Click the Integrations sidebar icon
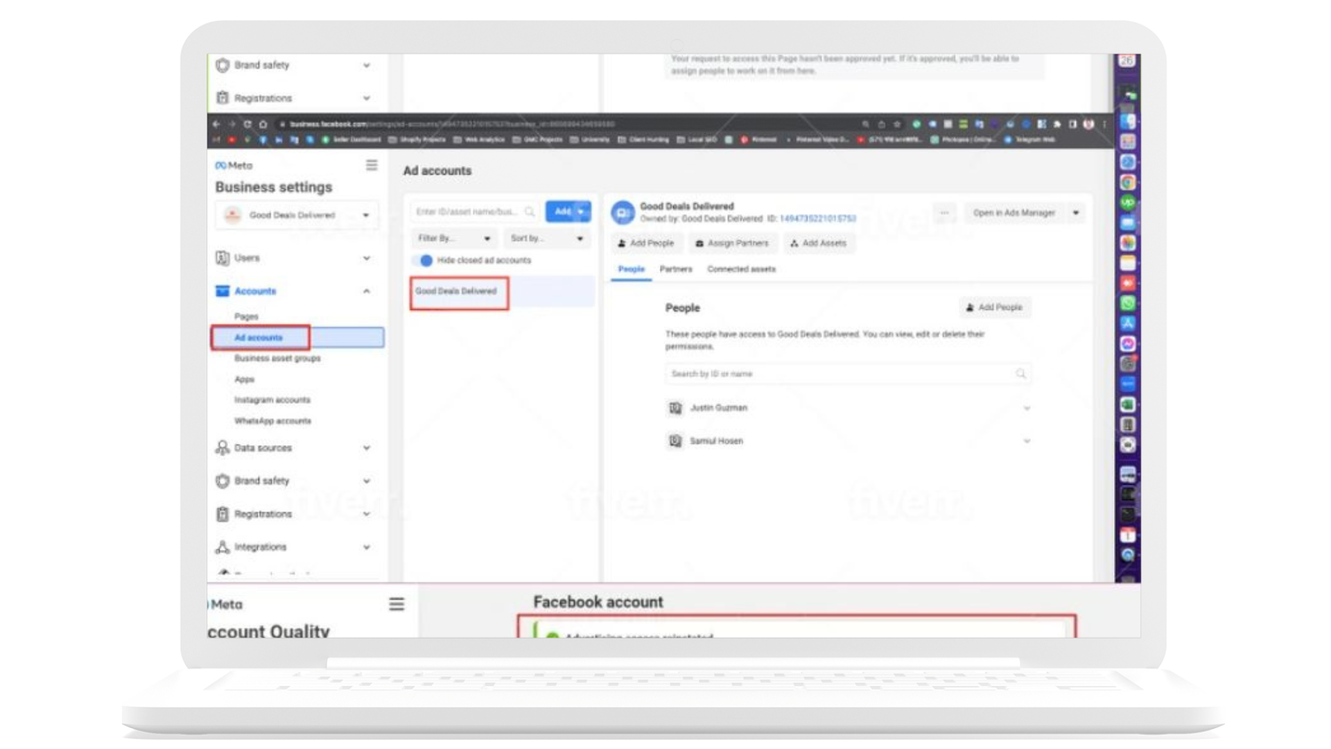Image resolution: width=1331 pixels, height=749 pixels. [x=222, y=547]
